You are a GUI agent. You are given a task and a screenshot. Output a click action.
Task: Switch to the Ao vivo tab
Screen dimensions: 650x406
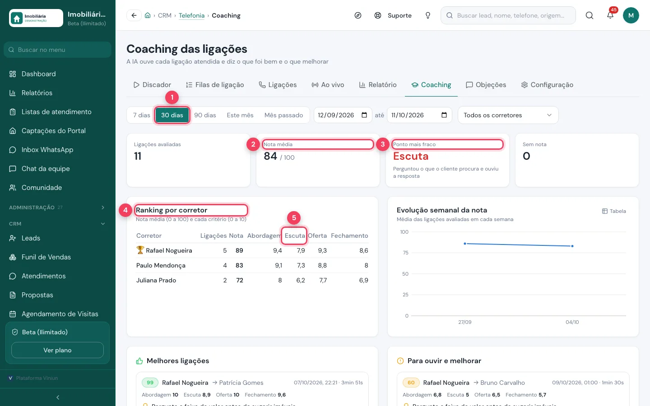328,85
